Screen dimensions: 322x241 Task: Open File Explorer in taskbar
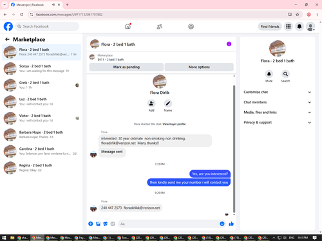(x=12, y=238)
